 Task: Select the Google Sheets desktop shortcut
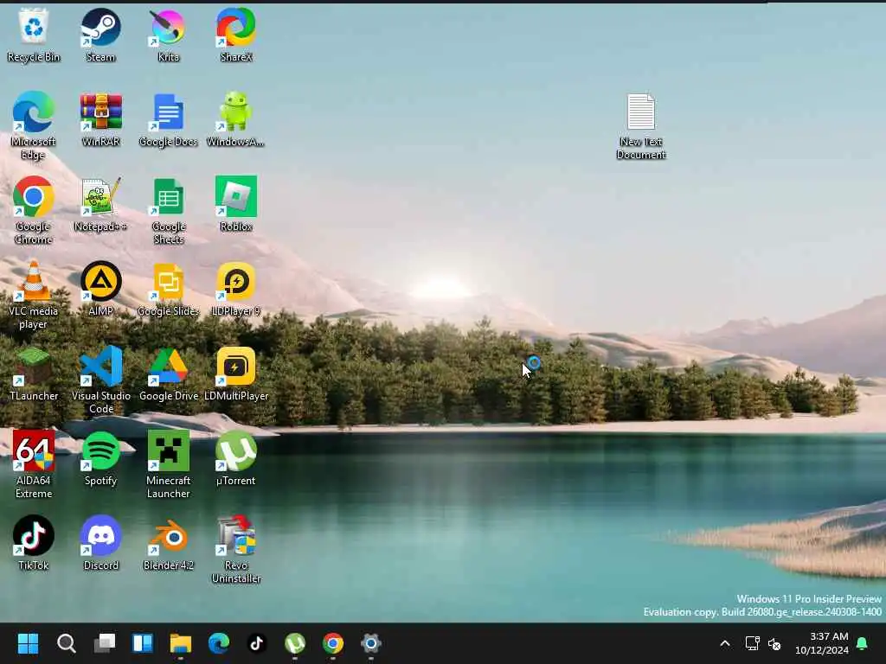pos(168,210)
